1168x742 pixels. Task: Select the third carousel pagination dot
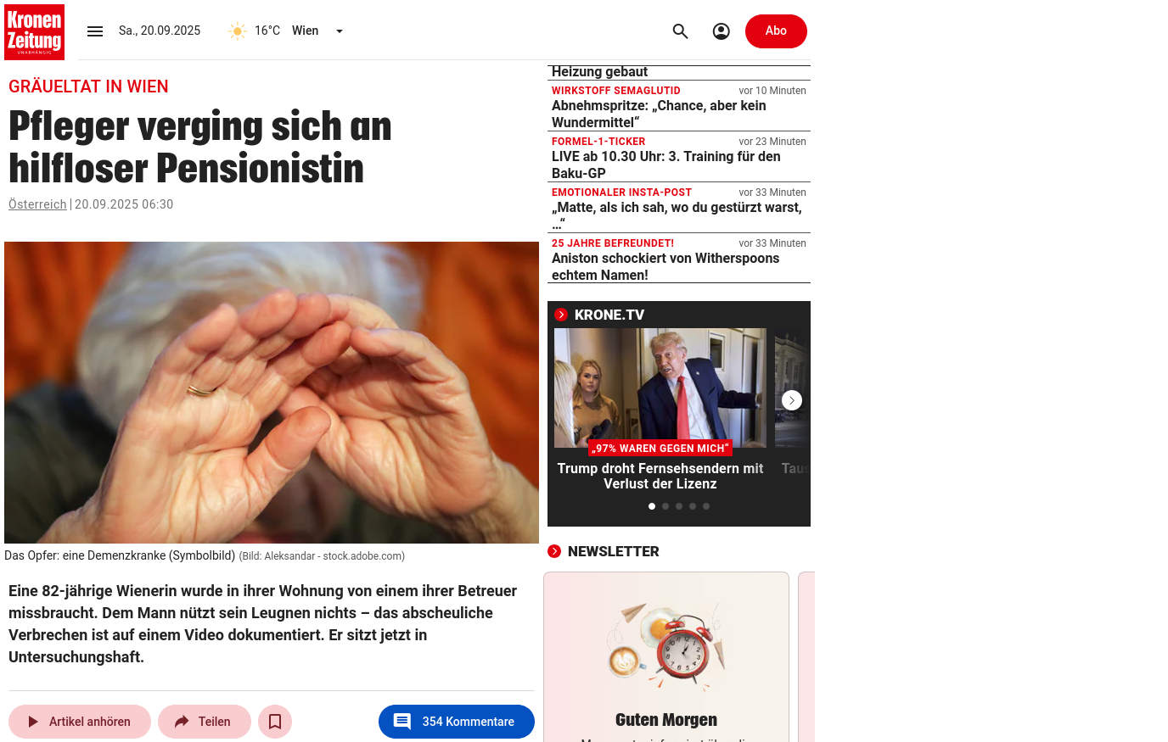[x=679, y=506]
